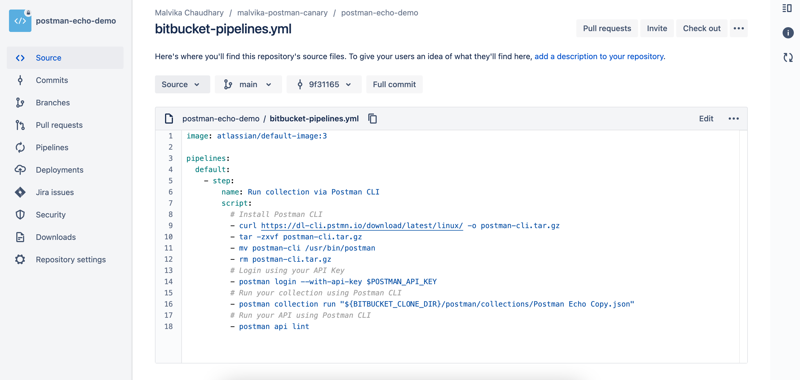Select line number 1 in the gutter

click(170, 136)
